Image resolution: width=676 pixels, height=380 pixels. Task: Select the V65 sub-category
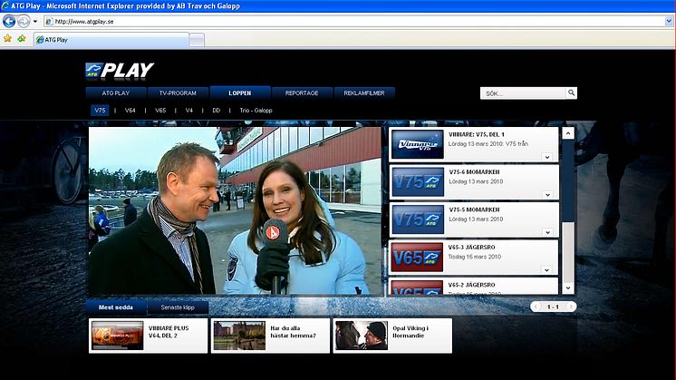click(160, 111)
